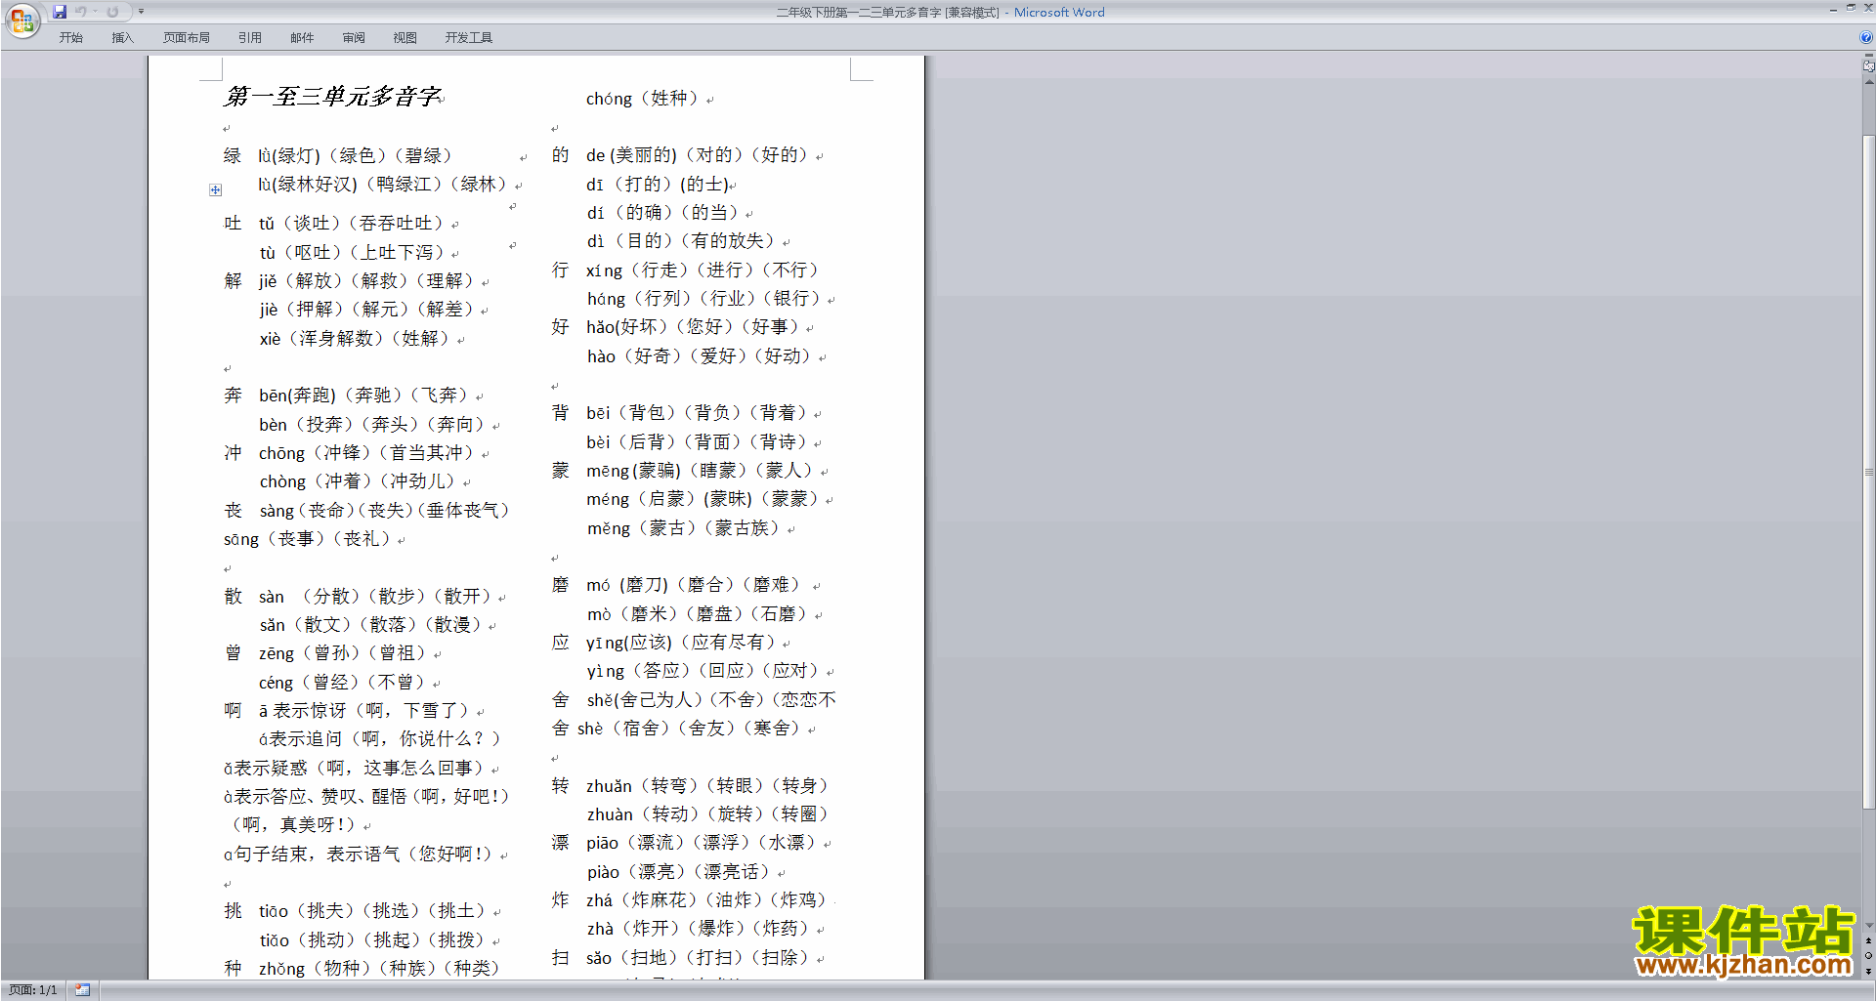Click the table move handle beside 绿 row

[x=215, y=190]
